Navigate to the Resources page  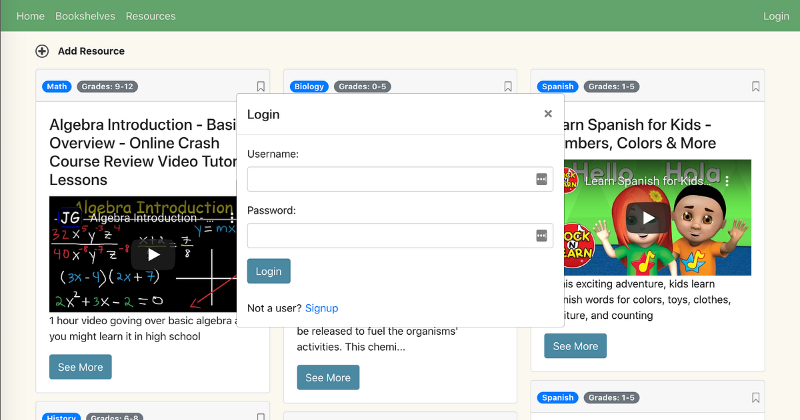[x=151, y=15]
